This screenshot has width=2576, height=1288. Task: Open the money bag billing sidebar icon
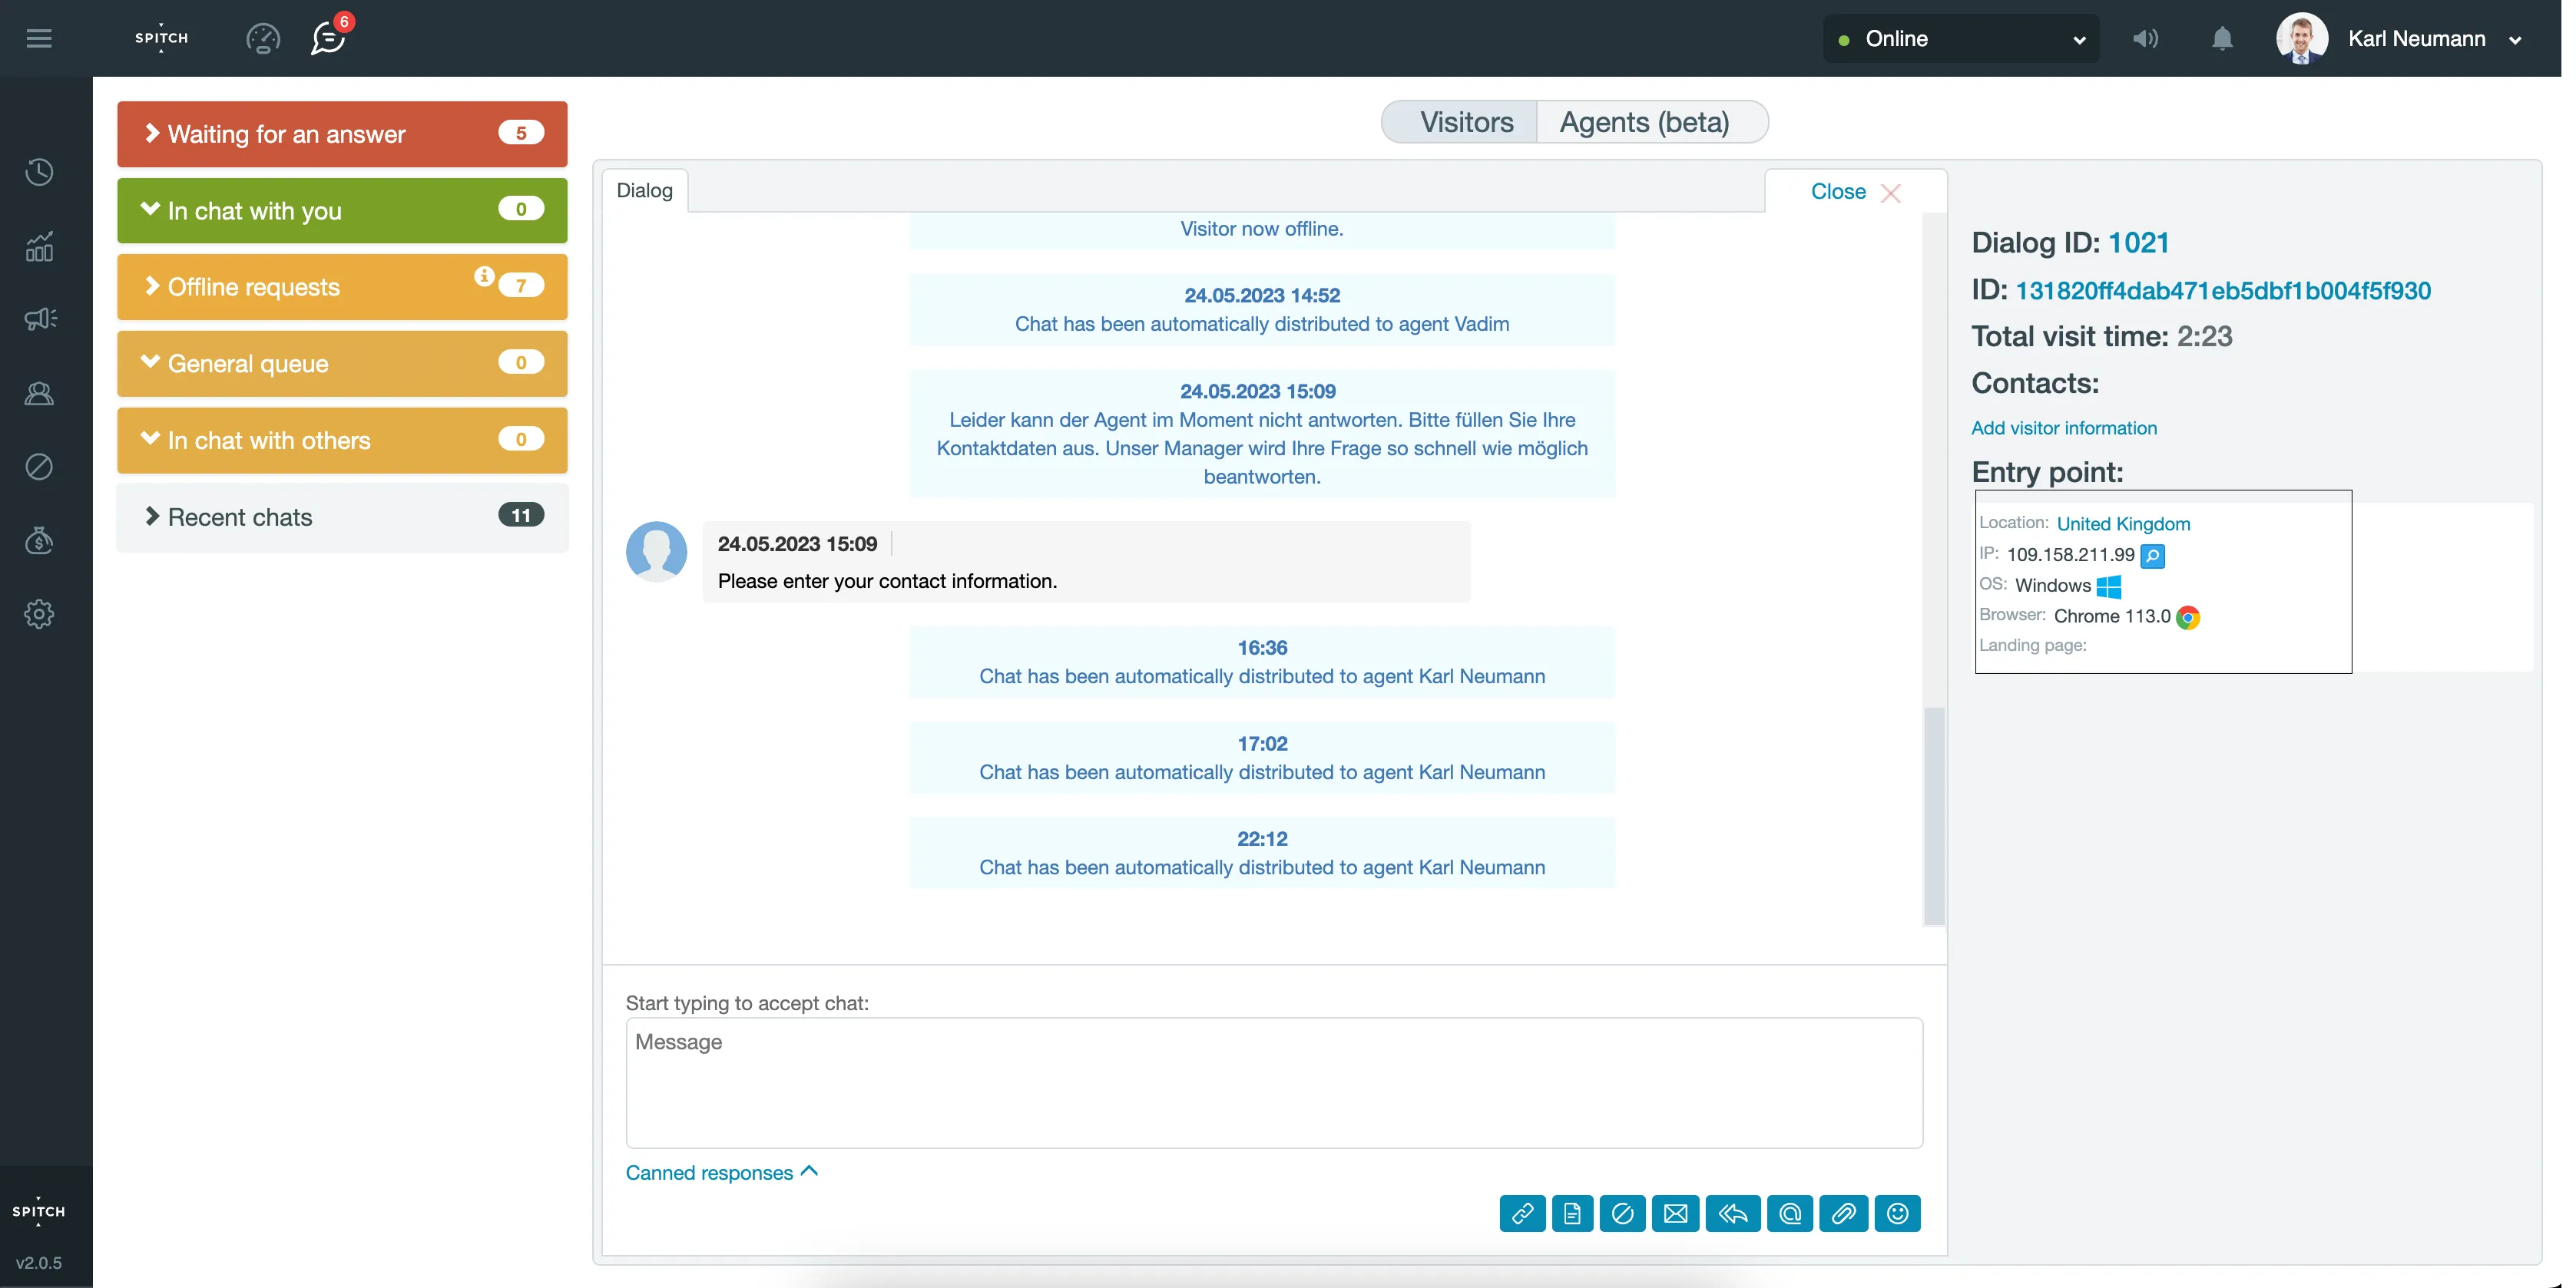[39, 540]
